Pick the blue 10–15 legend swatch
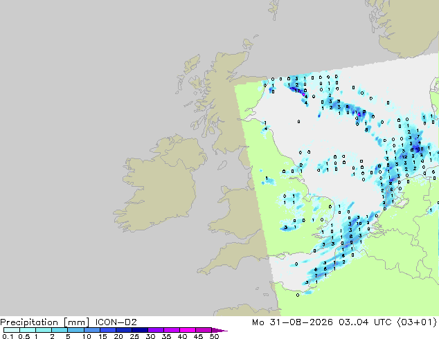 pyautogui.click(x=92, y=330)
